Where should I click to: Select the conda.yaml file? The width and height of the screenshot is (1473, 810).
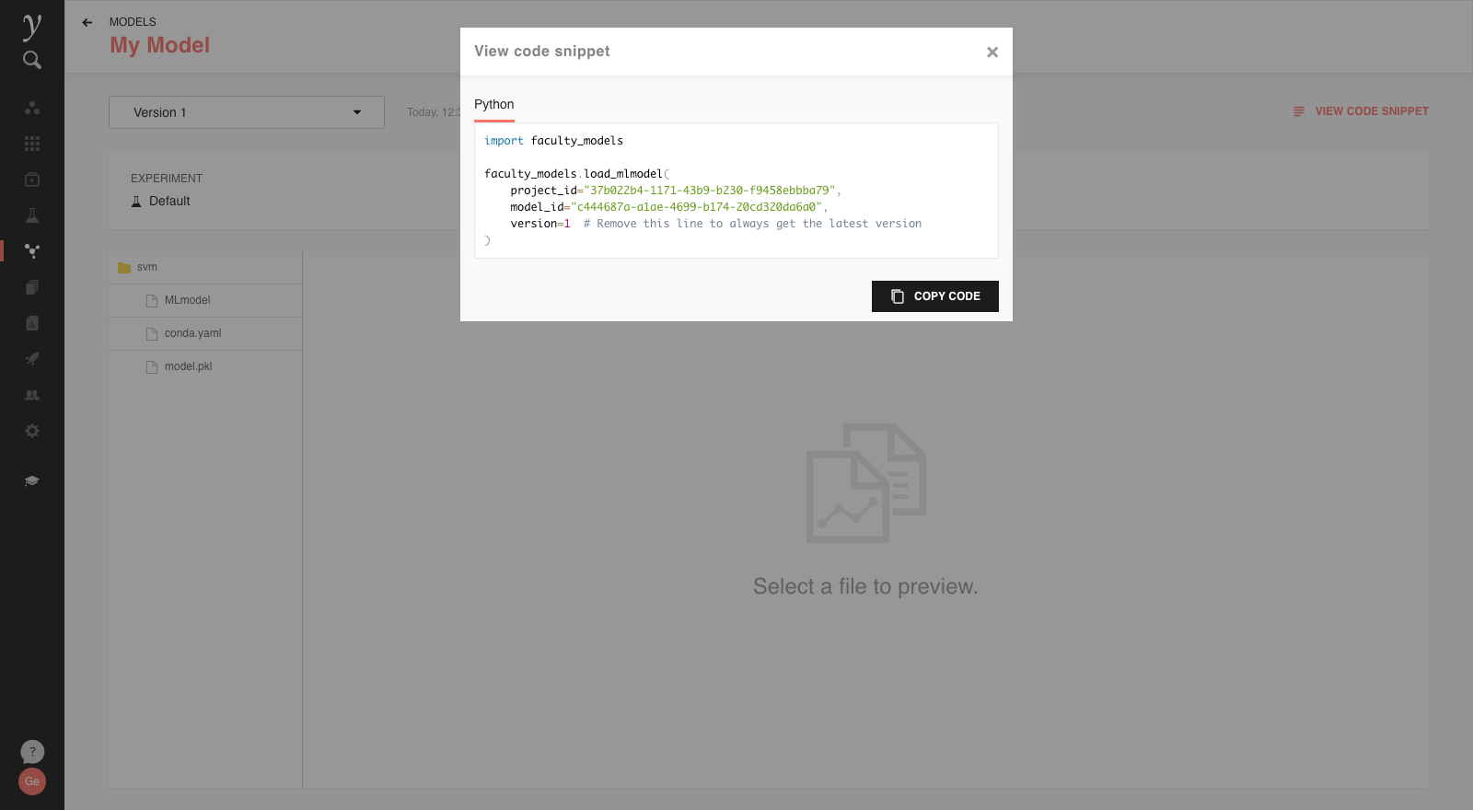pyautogui.click(x=192, y=334)
